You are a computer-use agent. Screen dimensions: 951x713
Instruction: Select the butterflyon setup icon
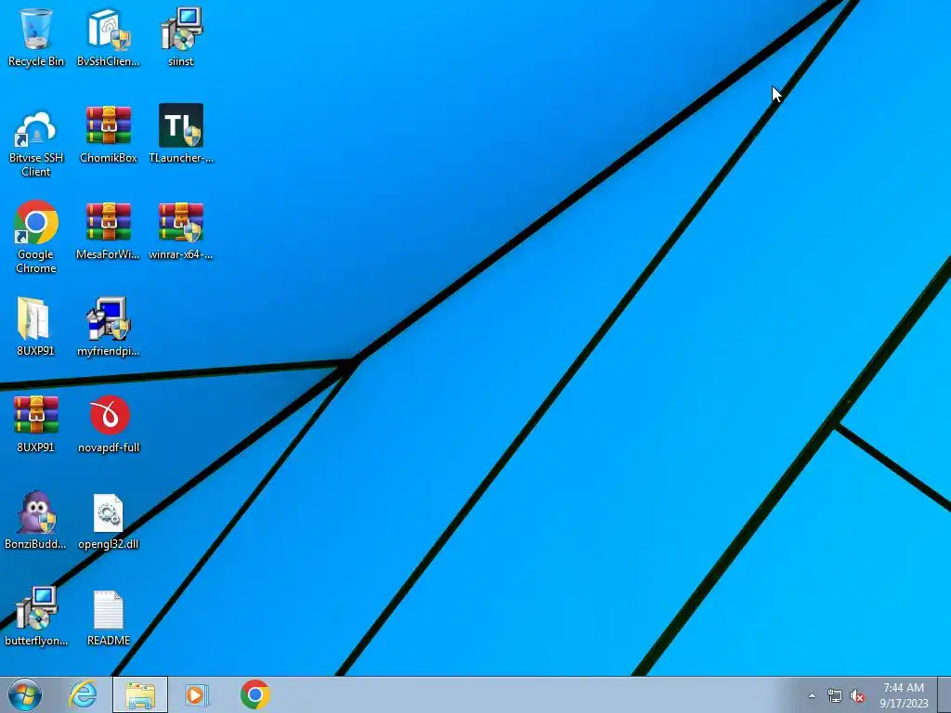36,616
